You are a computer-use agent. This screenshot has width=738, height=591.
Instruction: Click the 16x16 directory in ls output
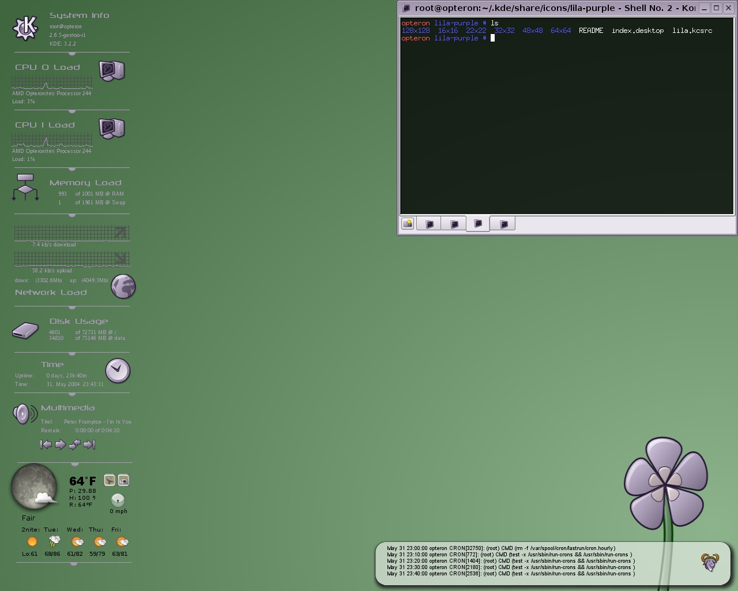pos(448,31)
